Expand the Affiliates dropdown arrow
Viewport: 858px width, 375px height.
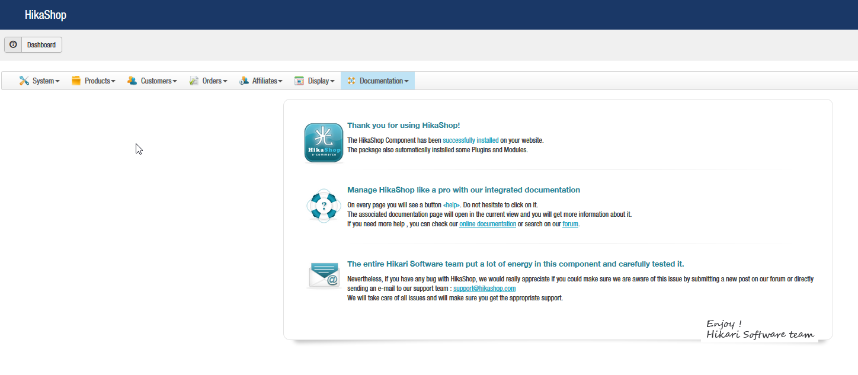click(280, 81)
